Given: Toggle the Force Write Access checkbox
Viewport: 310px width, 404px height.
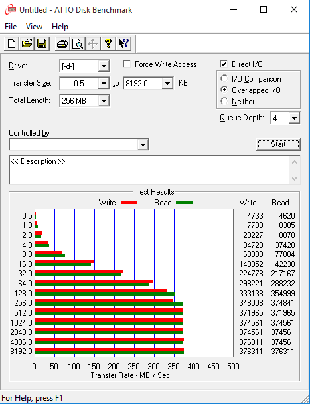Looking at the screenshot, I should (127, 64).
